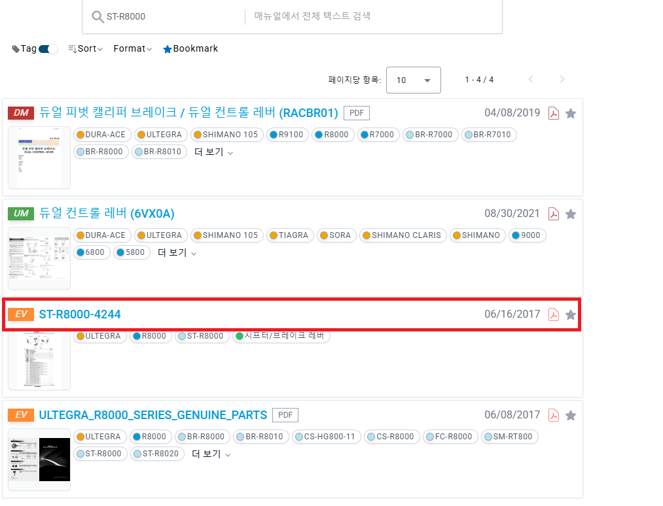Select SHIMANO 105 tag in RACBR01 row
Viewport: 663px width, 506px height.
(227, 134)
